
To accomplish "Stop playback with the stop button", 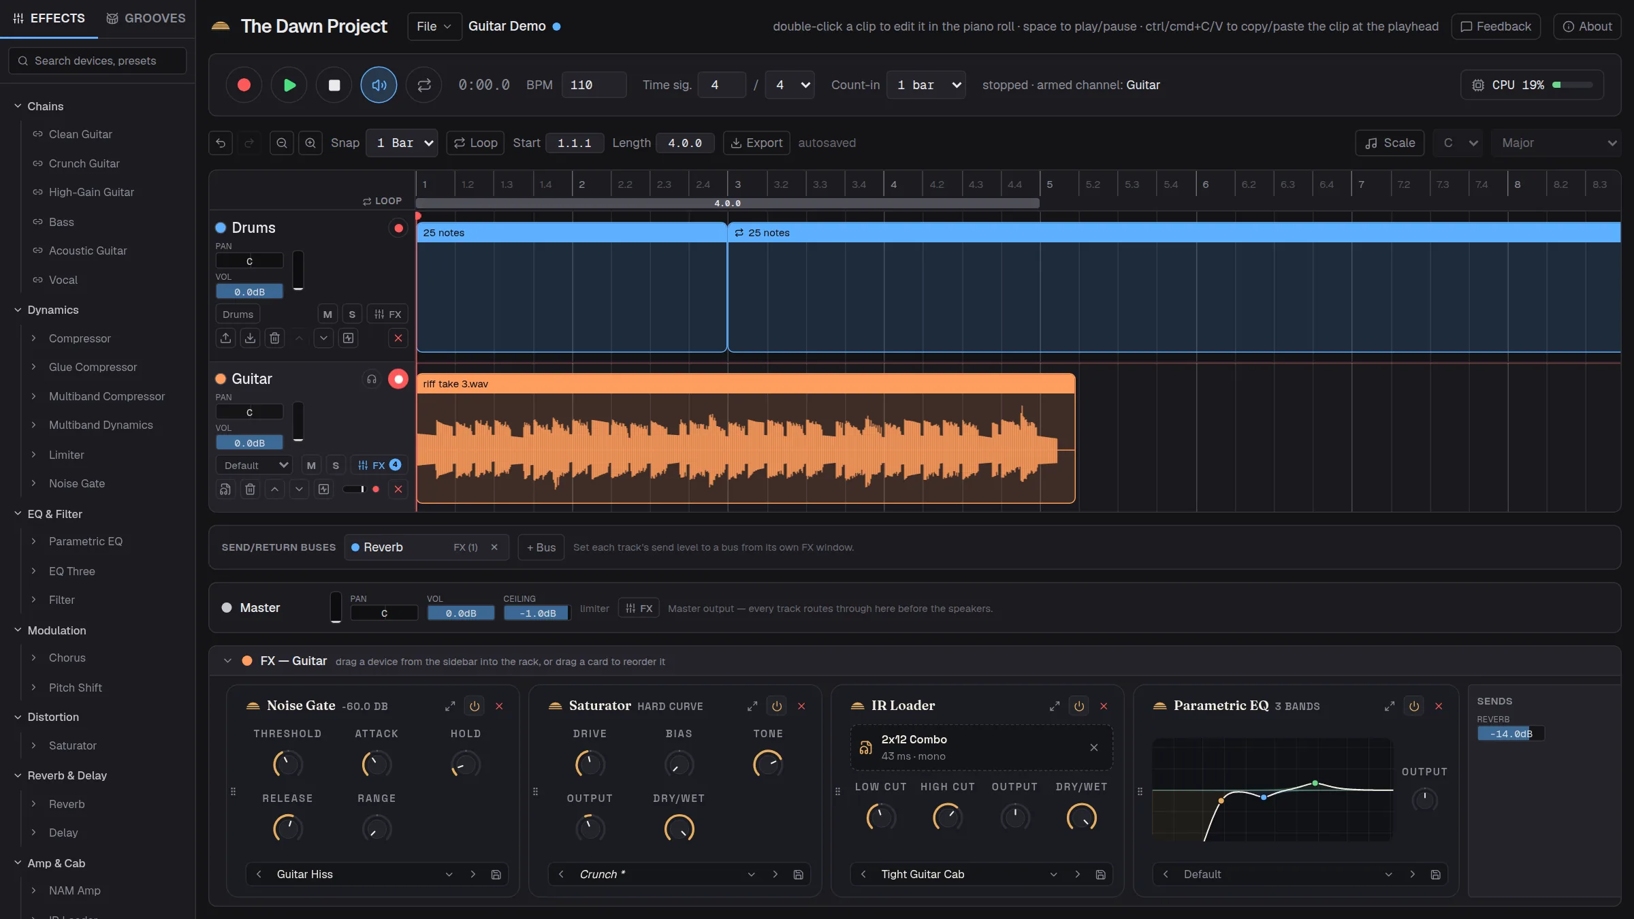I will [x=334, y=85].
